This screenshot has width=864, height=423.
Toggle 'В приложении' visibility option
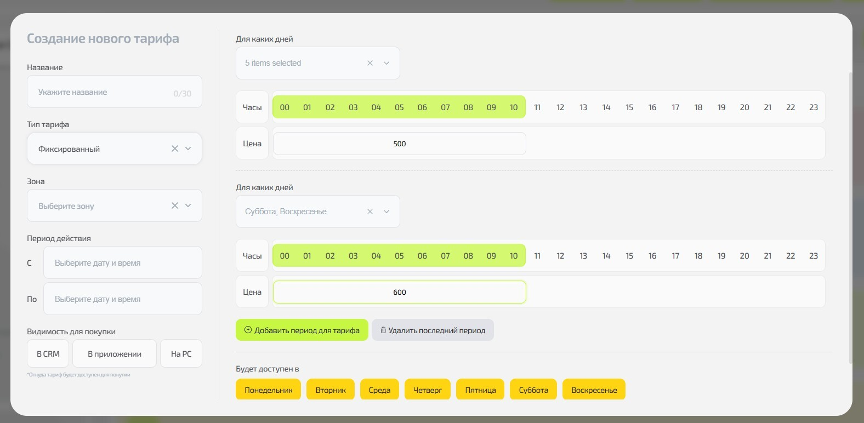115,354
